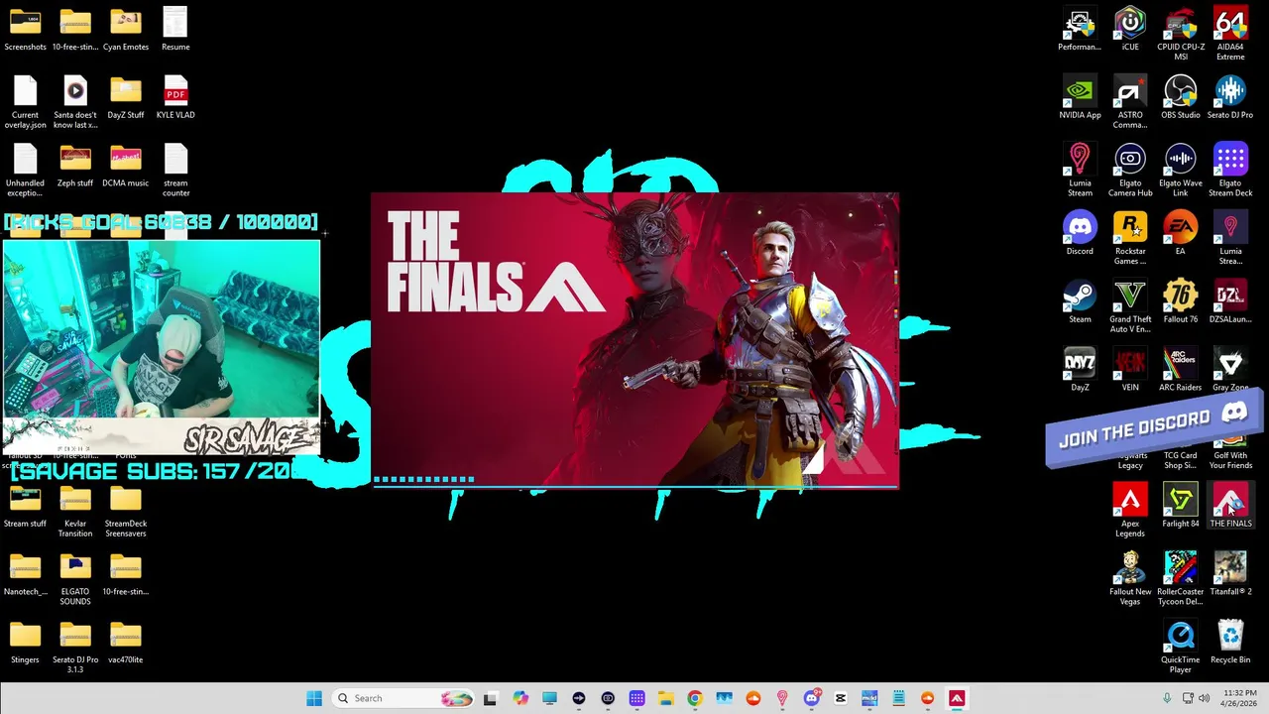Screen dimensions: 1269x714
Task: Open Serato DJ Pro shortcut with waveform logo
Action: 1230,98
